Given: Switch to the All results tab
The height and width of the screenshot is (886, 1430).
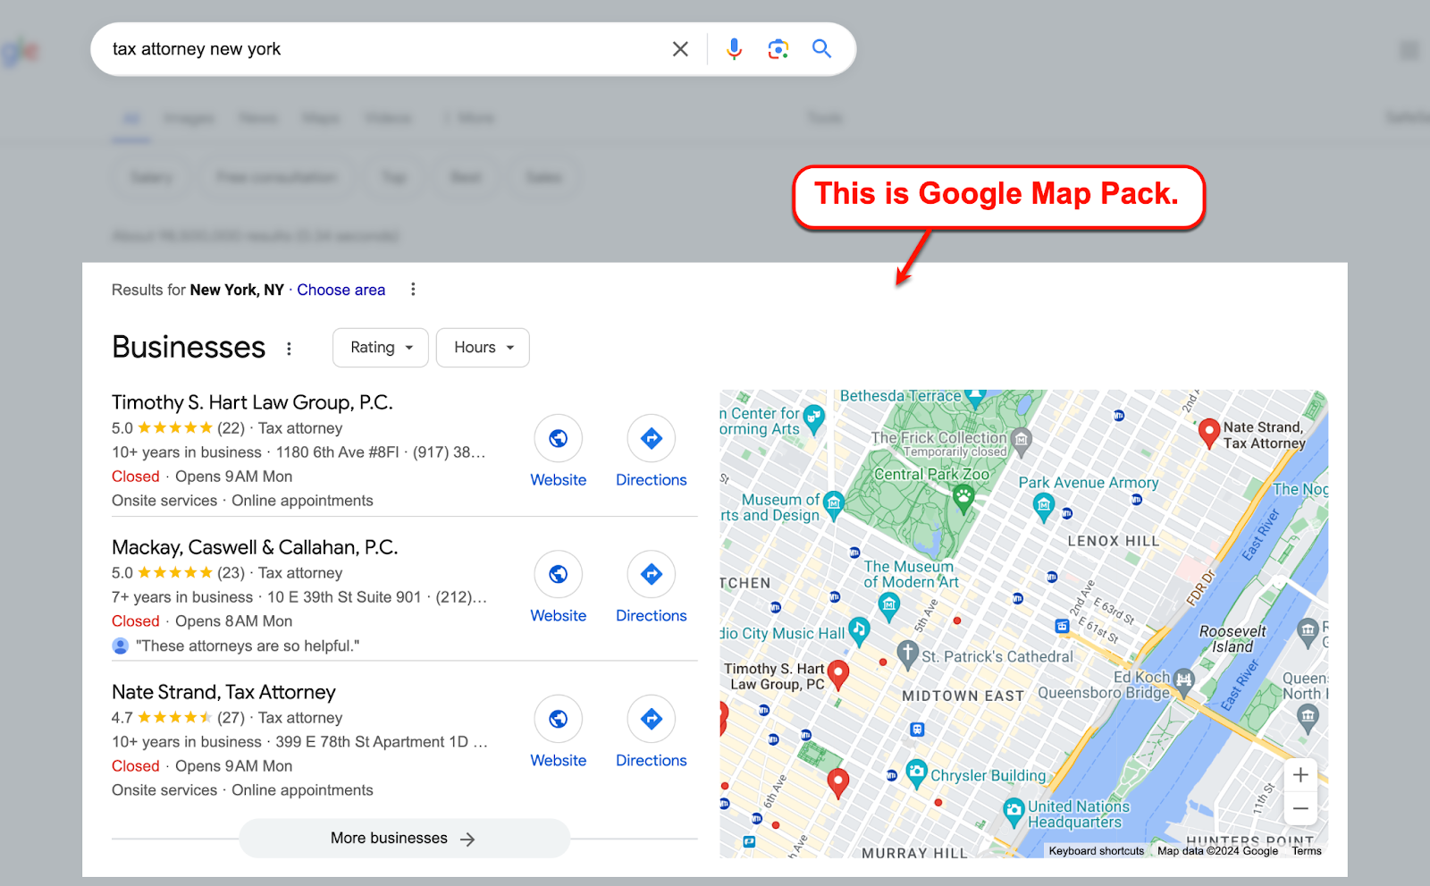Looking at the screenshot, I should coord(130,117).
